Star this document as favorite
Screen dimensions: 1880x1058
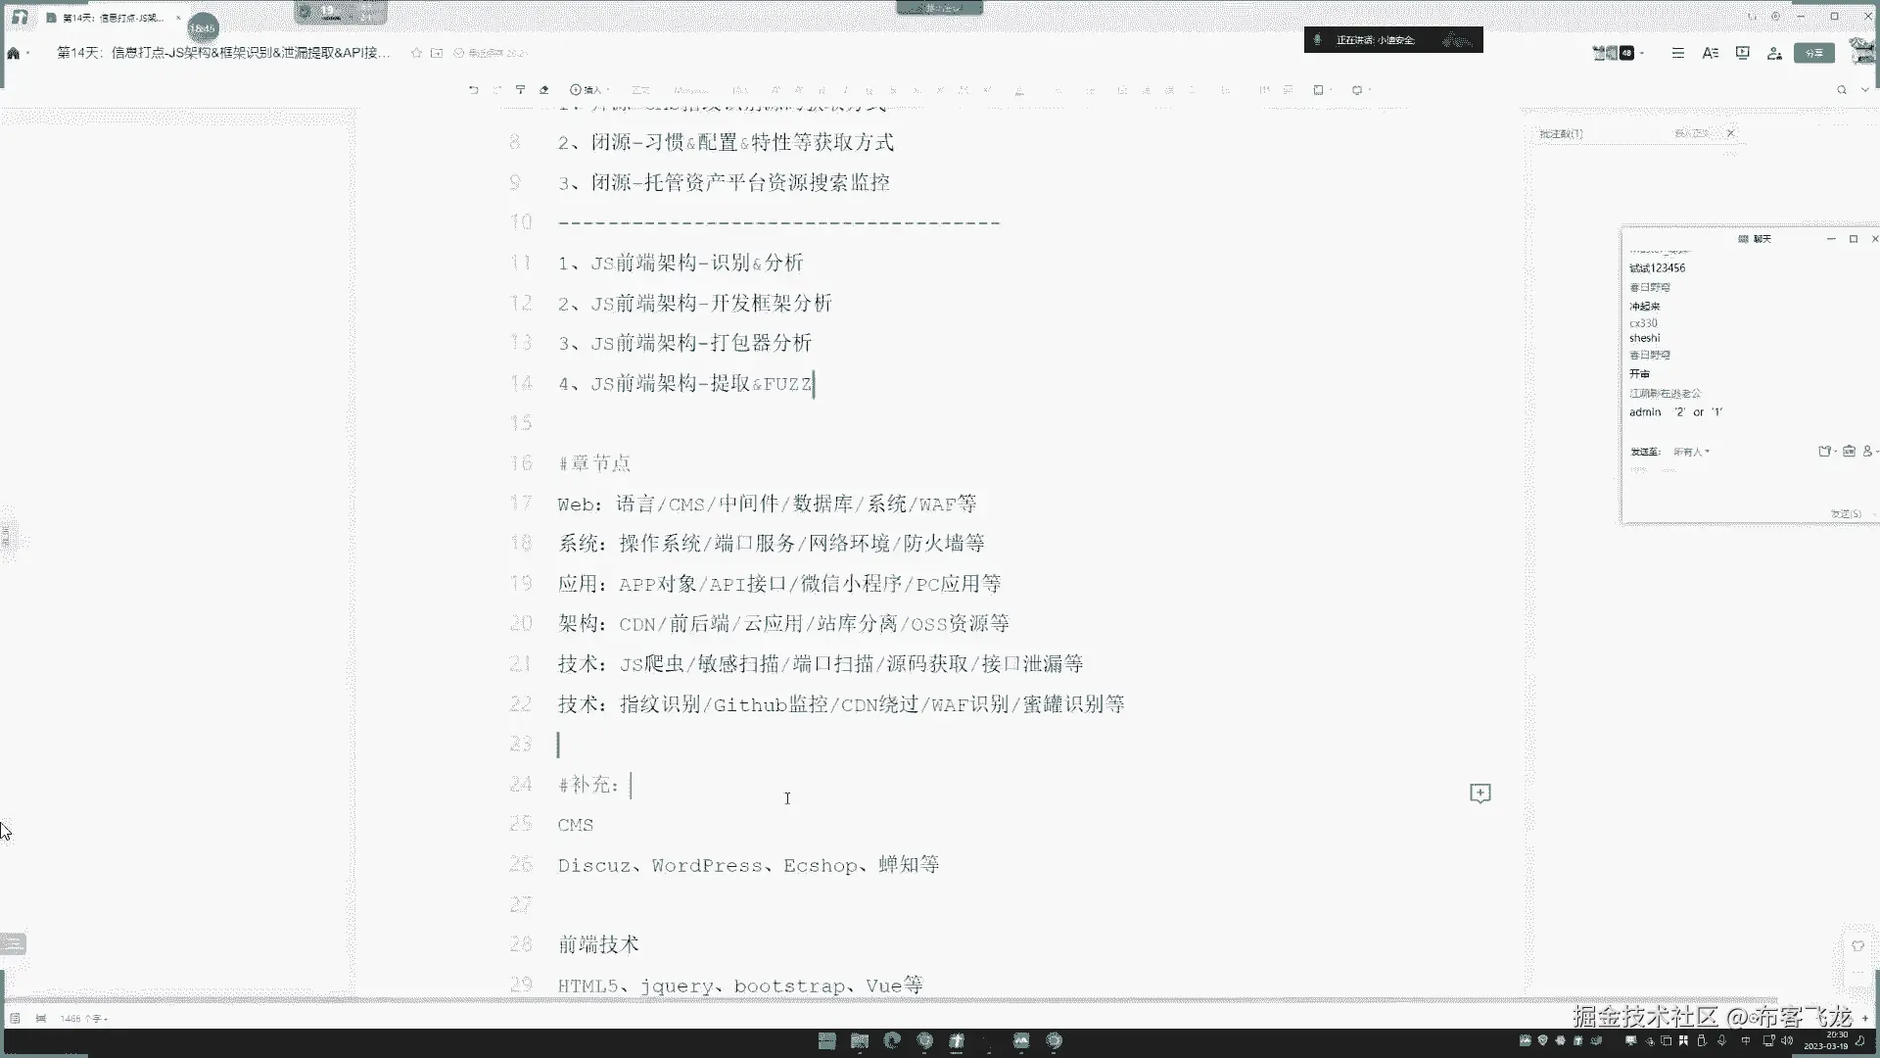click(x=416, y=53)
